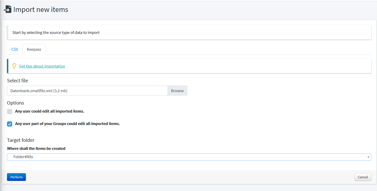This screenshot has width=377, height=191.
Task: Click 'Start by selecting the source type' text
Action: coord(56,33)
